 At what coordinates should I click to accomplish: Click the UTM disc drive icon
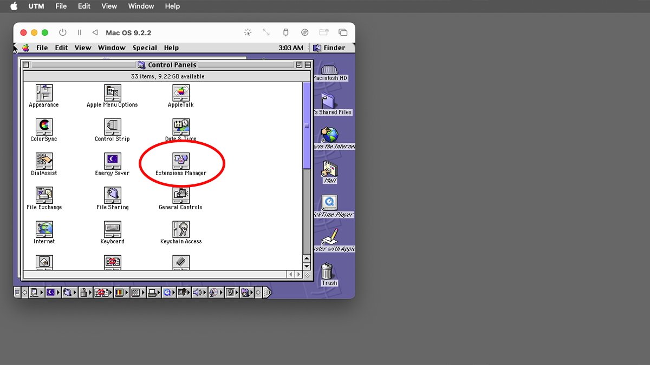pyautogui.click(x=304, y=32)
